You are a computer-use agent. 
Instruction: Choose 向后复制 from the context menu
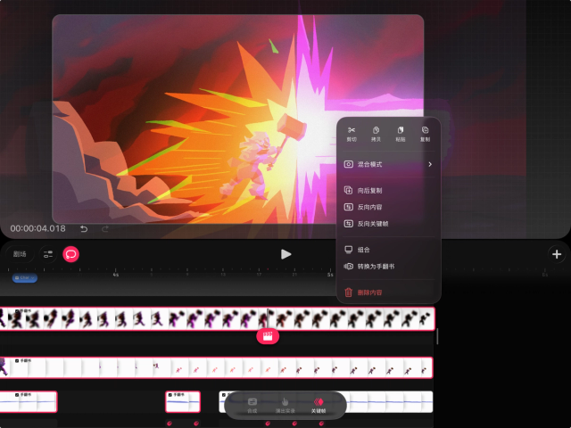(388, 190)
